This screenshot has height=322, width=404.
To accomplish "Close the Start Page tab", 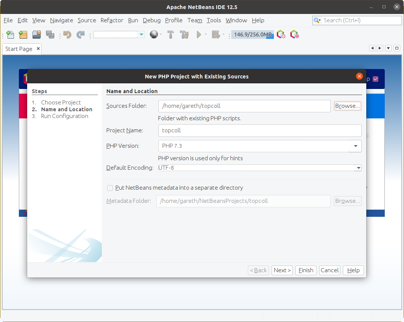I will tap(38, 48).
